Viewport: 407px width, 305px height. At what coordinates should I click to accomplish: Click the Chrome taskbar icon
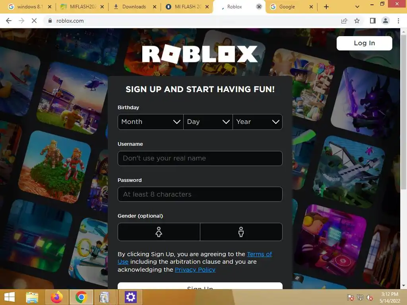click(x=81, y=297)
